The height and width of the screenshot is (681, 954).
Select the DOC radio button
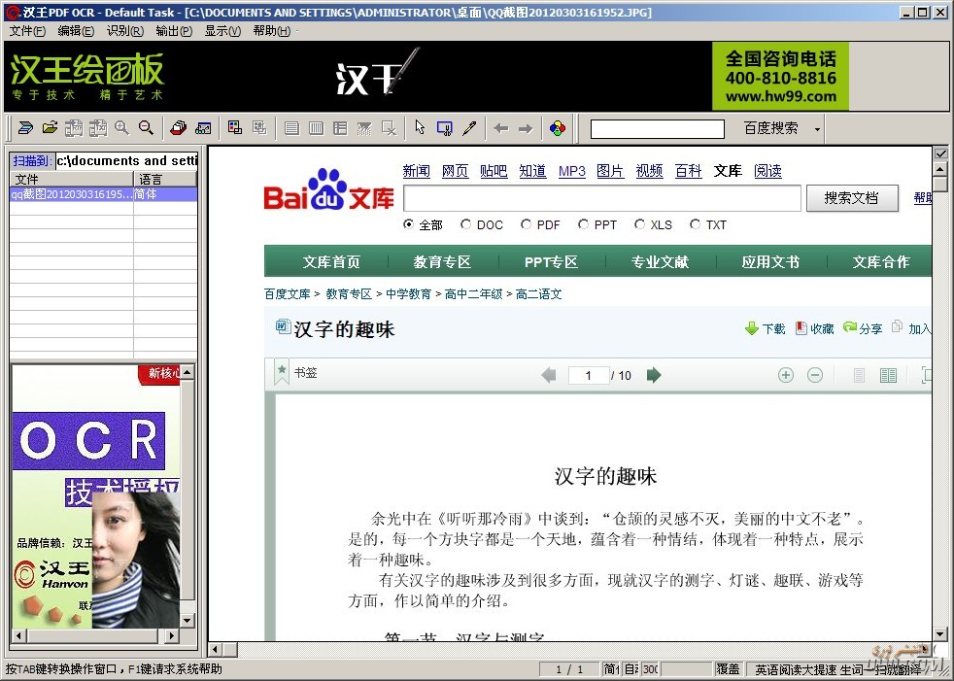466,224
